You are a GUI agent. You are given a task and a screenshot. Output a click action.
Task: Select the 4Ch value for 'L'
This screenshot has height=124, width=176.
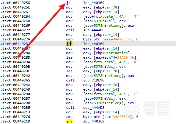(x=122, y=94)
